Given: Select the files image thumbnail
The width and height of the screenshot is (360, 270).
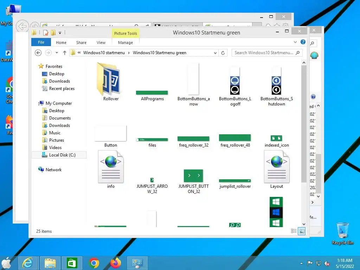Looking at the screenshot, I should click(x=152, y=140).
